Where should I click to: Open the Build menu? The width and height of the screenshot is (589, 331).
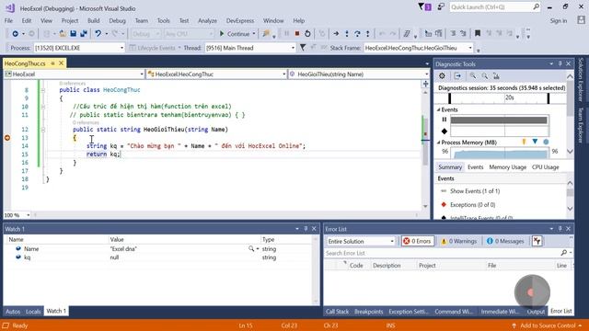[x=94, y=20]
